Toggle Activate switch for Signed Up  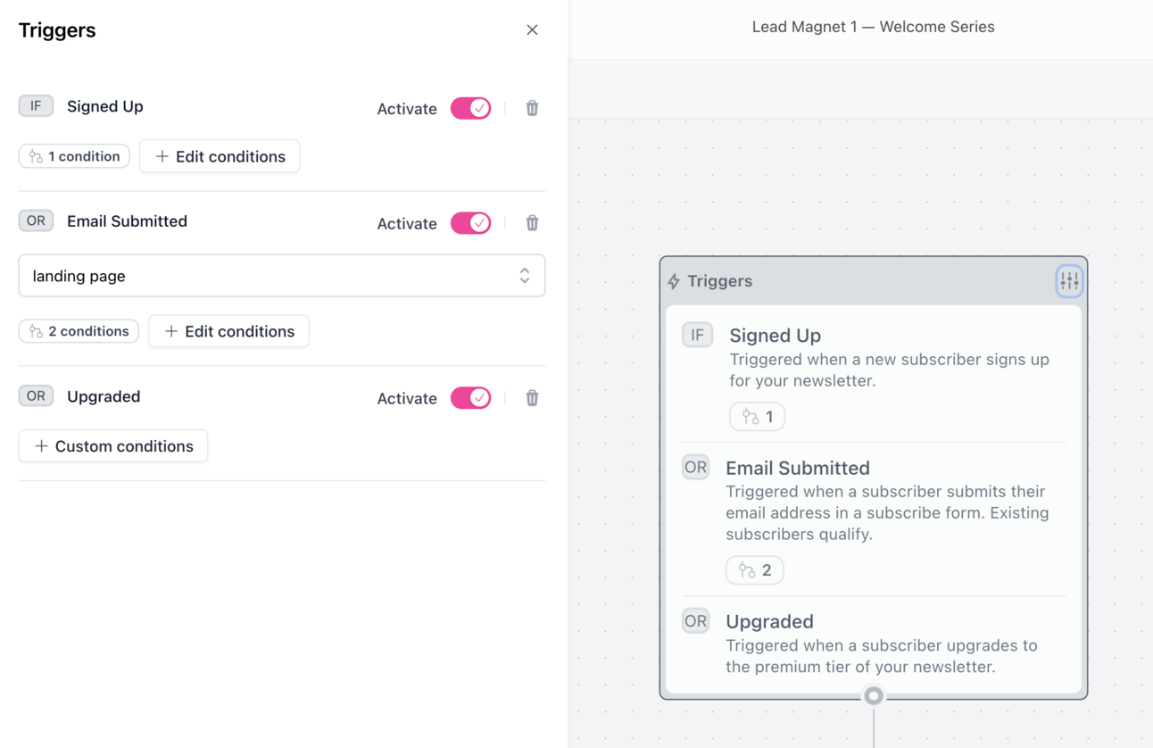(471, 108)
